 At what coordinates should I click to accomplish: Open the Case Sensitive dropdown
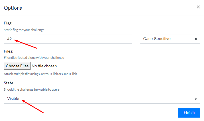pos(169,39)
